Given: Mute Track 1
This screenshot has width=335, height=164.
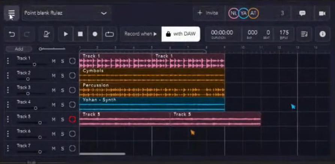Looking at the screenshot, I should [54, 61].
